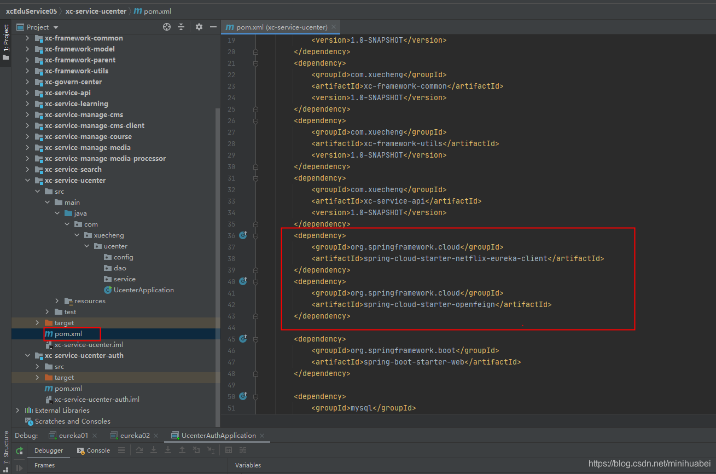This screenshot has width=716, height=474.
Task: Hide the Project panel with the minus icon
Action: tap(213, 27)
